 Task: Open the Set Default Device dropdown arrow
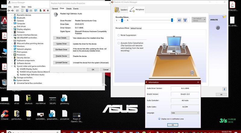click(x=205, y=20)
